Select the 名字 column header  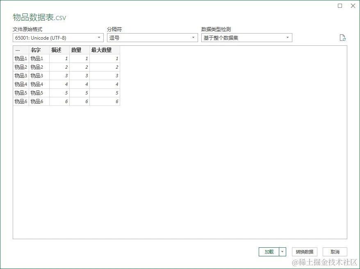(x=36, y=50)
